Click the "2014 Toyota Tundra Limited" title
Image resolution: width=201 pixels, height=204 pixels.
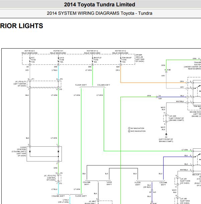point(100,5)
